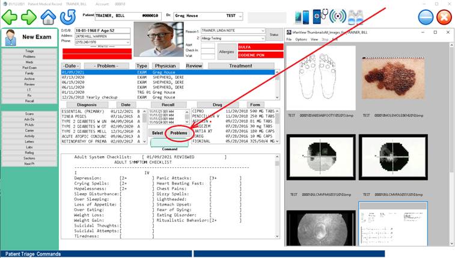Click the Select button under Recall
This screenshot has width=455, height=258.
coord(157,133)
